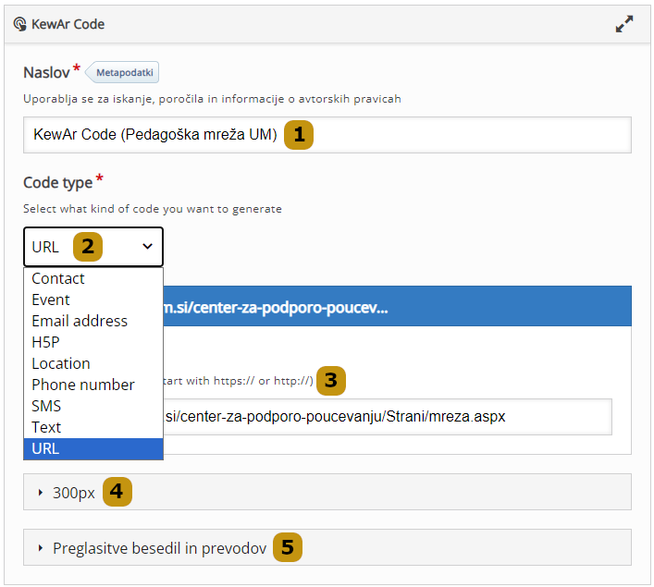Click the Naslov title input field
The height and width of the screenshot is (587, 654).
click(327, 135)
